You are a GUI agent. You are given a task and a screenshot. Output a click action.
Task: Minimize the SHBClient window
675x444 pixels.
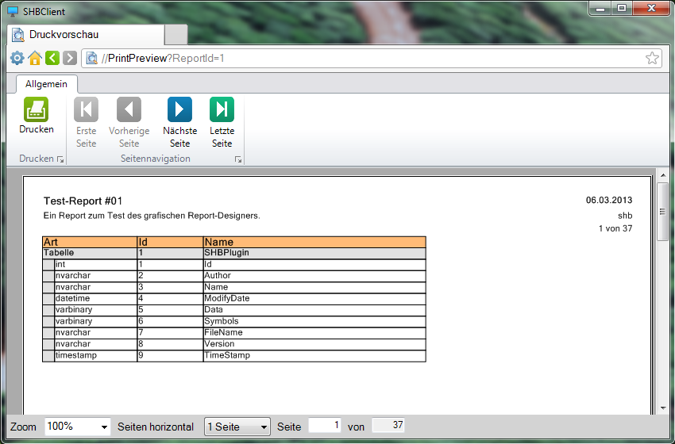tap(600, 8)
